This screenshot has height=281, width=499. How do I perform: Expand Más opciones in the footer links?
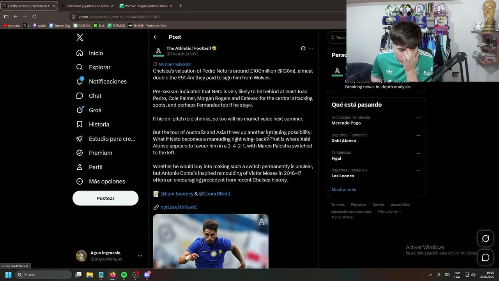(389, 212)
